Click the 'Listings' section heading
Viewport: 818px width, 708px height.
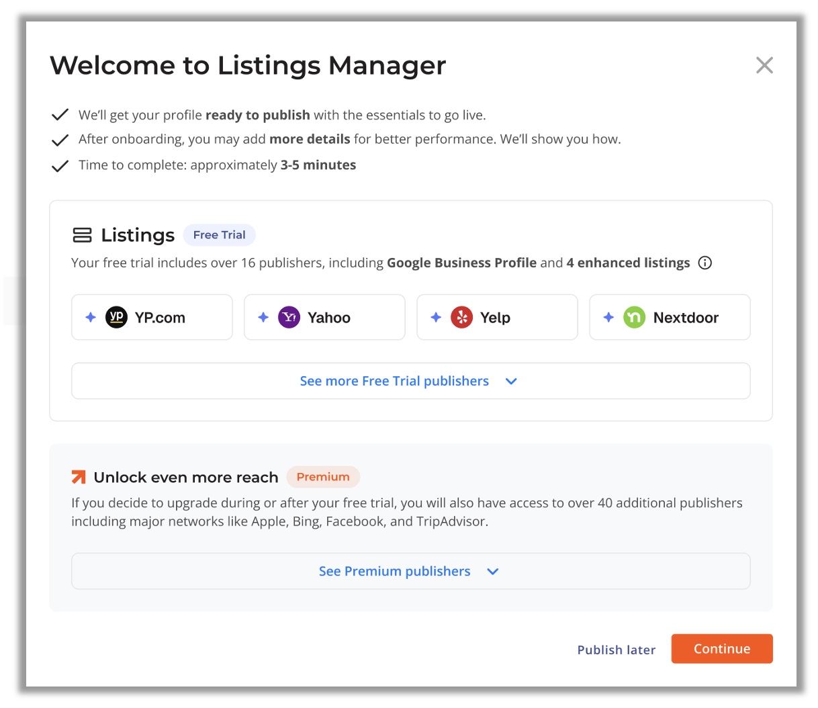pyautogui.click(x=138, y=235)
